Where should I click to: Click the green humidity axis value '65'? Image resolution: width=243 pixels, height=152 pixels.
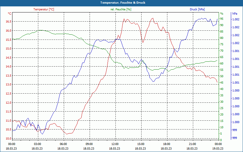click(222, 57)
